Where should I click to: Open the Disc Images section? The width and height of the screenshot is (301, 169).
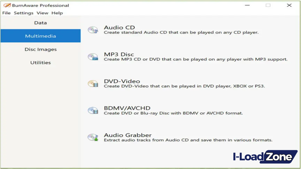pyautogui.click(x=40, y=49)
